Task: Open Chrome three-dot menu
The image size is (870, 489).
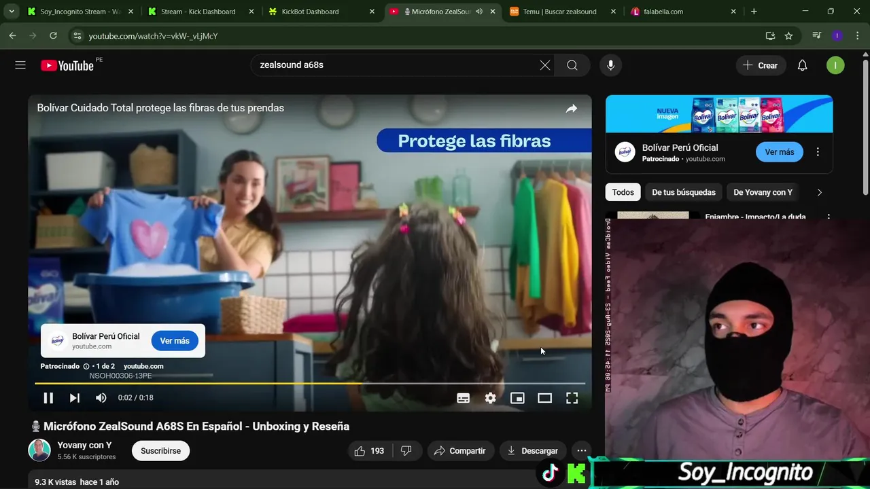Action: [x=857, y=36]
